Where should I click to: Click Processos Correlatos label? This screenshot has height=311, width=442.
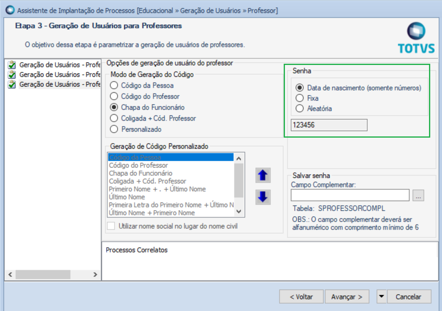pyautogui.click(x=137, y=250)
